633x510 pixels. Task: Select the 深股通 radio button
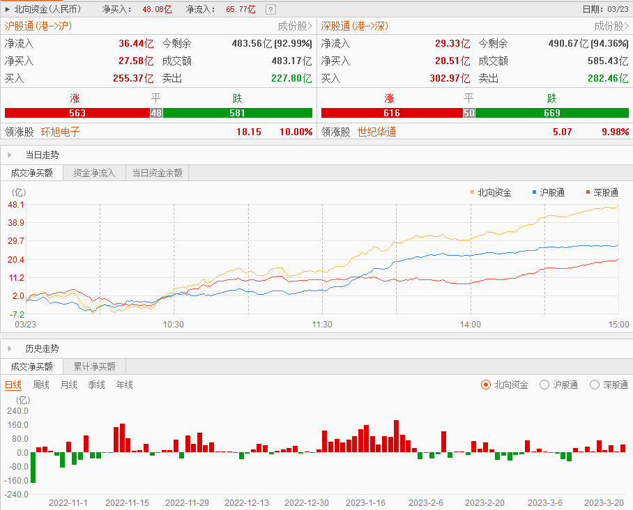(x=595, y=385)
